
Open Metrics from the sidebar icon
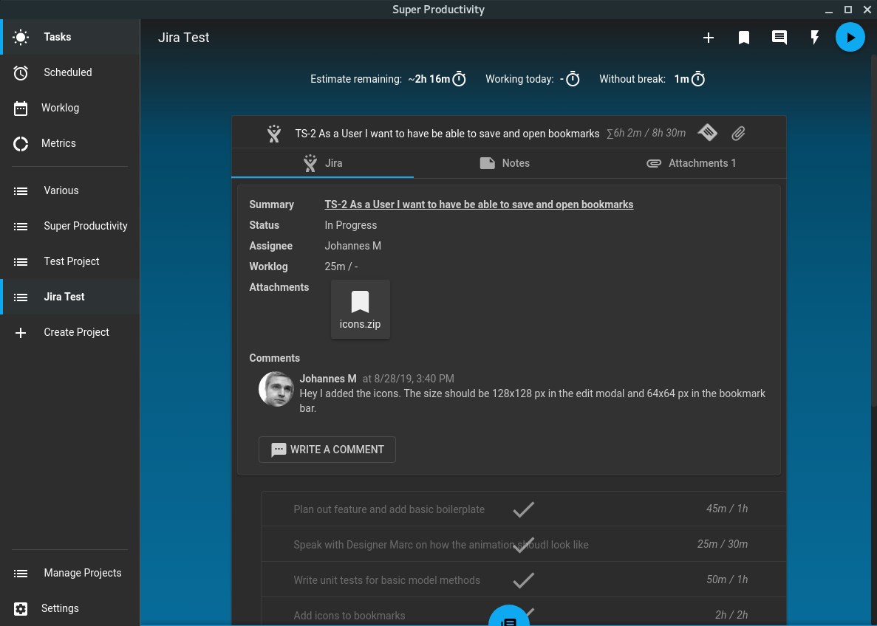tap(21, 143)
